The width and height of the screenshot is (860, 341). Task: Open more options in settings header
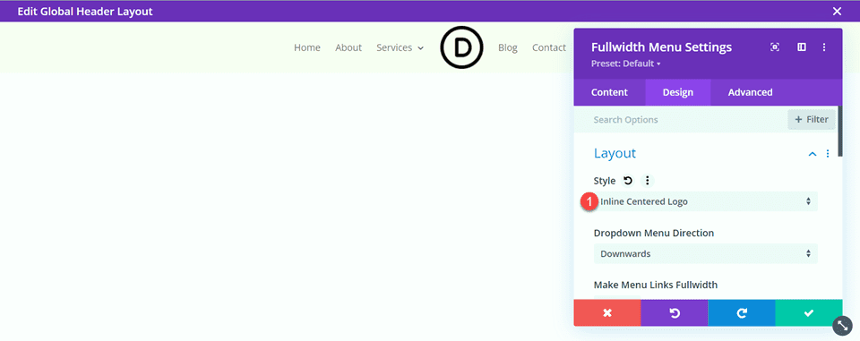click(824, 47)
